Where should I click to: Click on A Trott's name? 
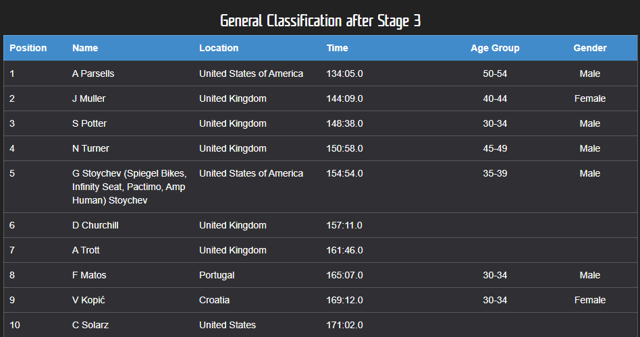86,250
